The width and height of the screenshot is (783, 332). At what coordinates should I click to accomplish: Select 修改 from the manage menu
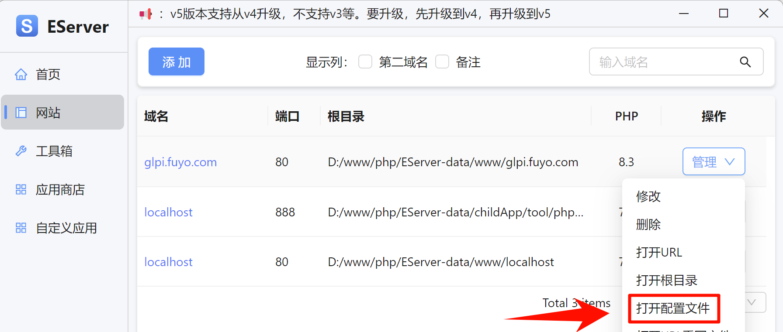(x=648, y=196)
